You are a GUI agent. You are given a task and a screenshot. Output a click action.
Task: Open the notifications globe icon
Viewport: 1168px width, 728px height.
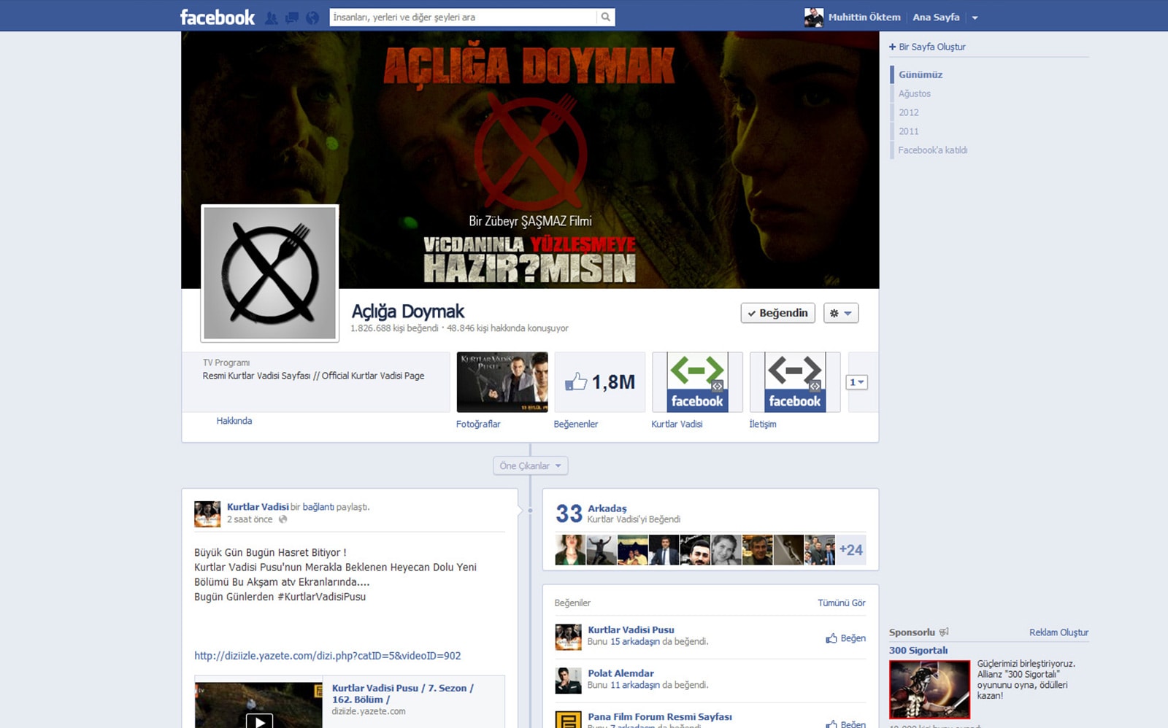[312, 18]
